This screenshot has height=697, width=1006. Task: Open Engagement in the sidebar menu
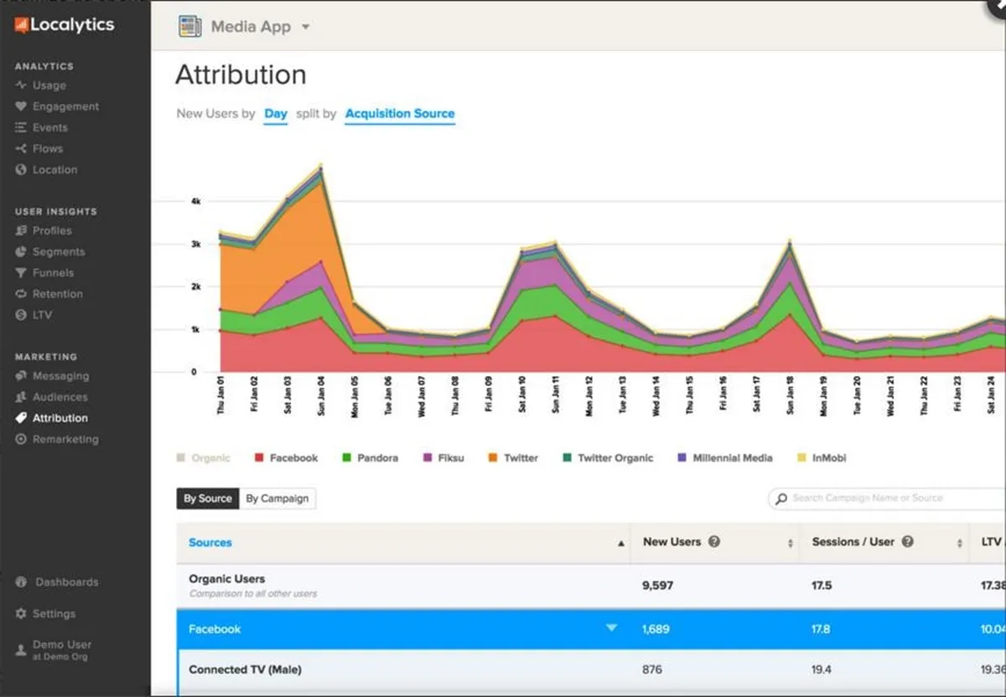[x=65, y=106]
